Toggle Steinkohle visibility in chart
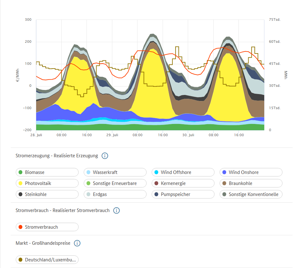This screenshot has width=302, height=268. coord(47,194)
